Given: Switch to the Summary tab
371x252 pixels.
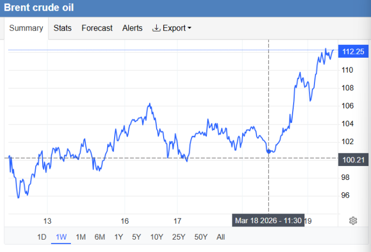Looking at the screenshot, I should click(26, 28).
